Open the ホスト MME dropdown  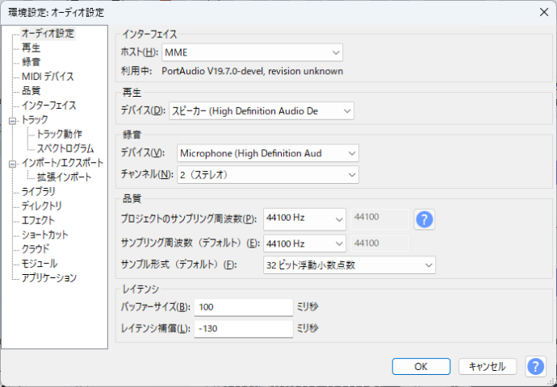pos(252,53)
